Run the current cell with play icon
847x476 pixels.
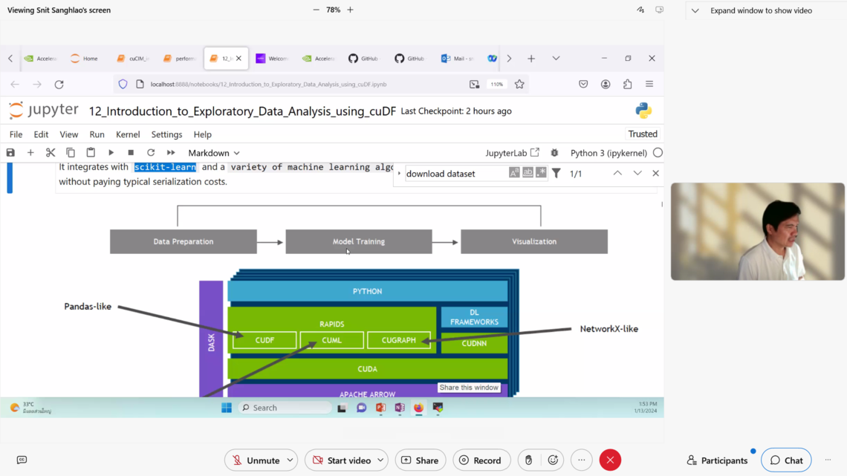point(111,153)
